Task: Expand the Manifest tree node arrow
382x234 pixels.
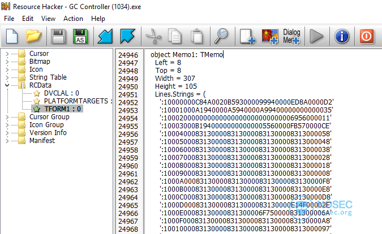Action: [7, 141]
